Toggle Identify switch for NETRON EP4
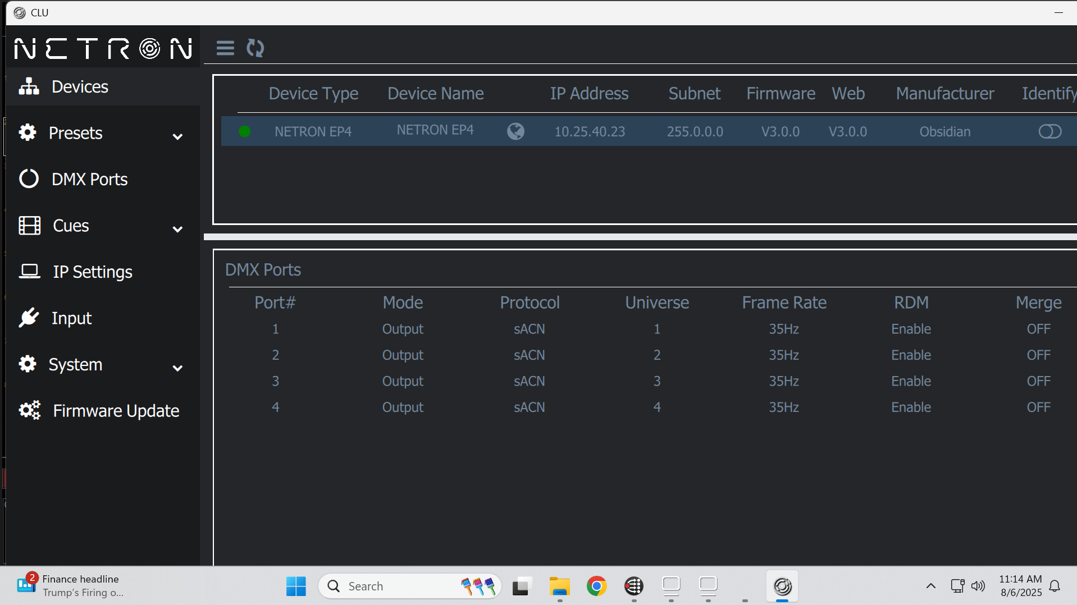The width and height of the screenshot is (1077, 605). click(x=1049, y=131)
